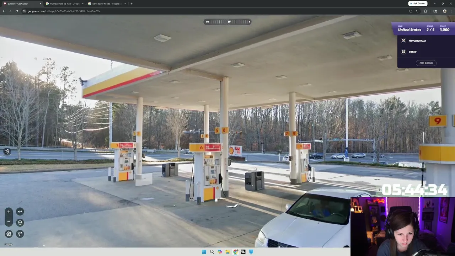The image size is (455, 256).
Task: Go forward in browser history
Action: point(10,11)
